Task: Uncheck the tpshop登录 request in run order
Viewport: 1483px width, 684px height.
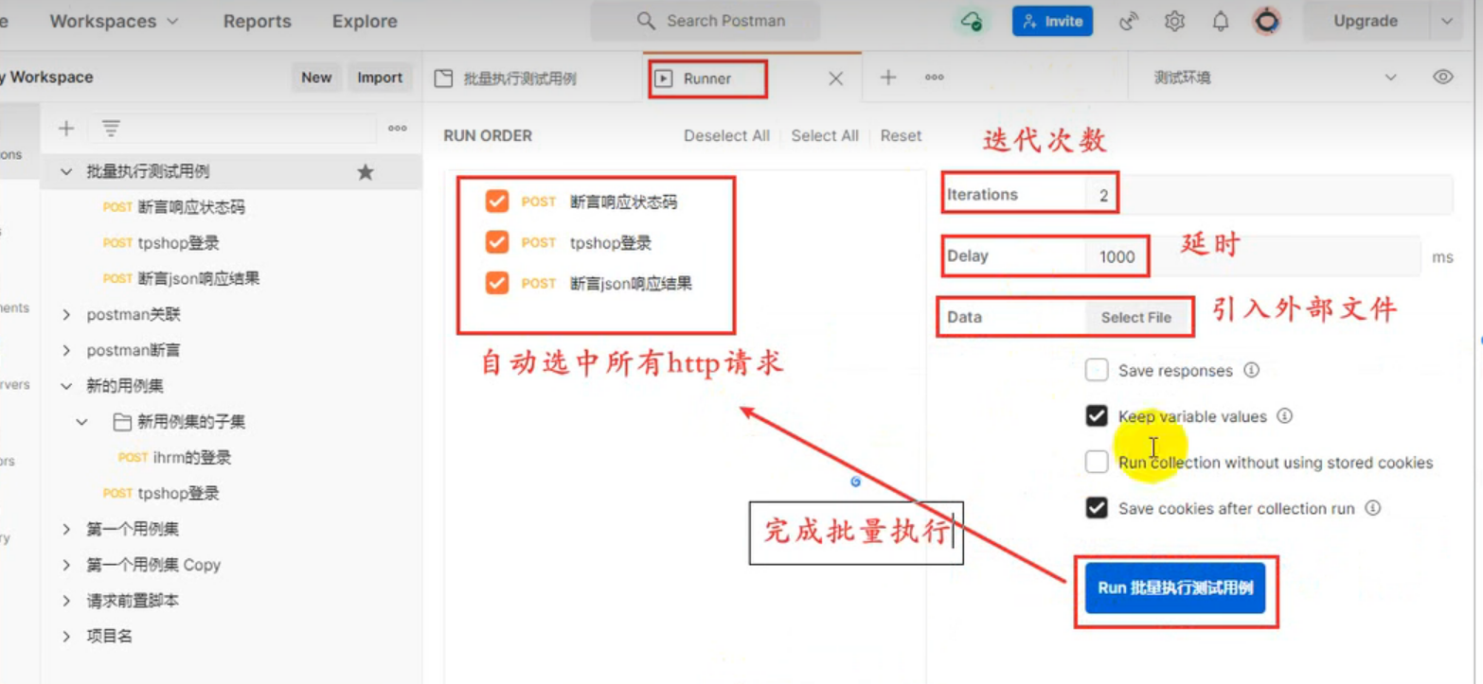Action: pyautogui.click(x=497, y=242)
